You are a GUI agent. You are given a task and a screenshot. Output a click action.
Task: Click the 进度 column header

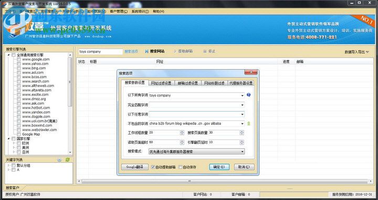point(286,62)
